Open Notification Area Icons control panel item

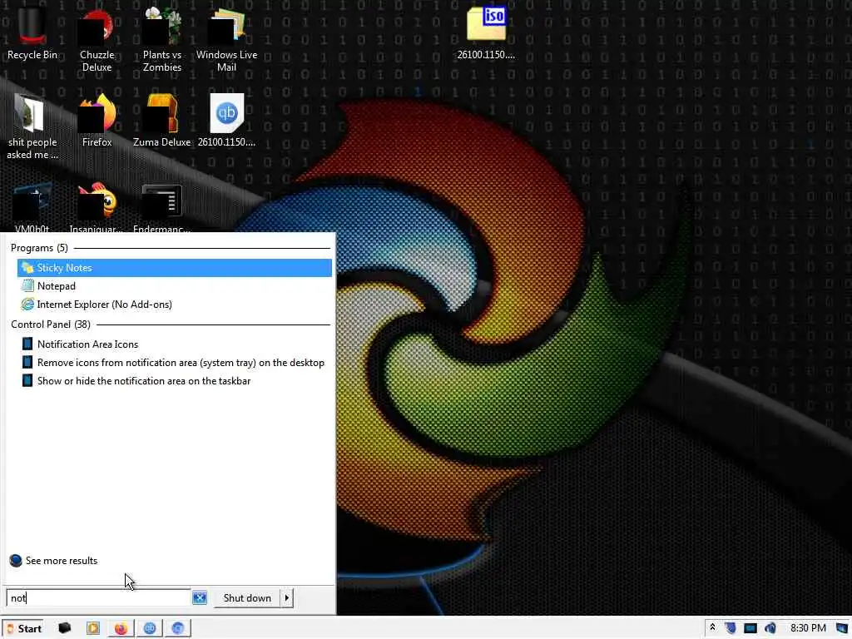click(x=175, y=344)
